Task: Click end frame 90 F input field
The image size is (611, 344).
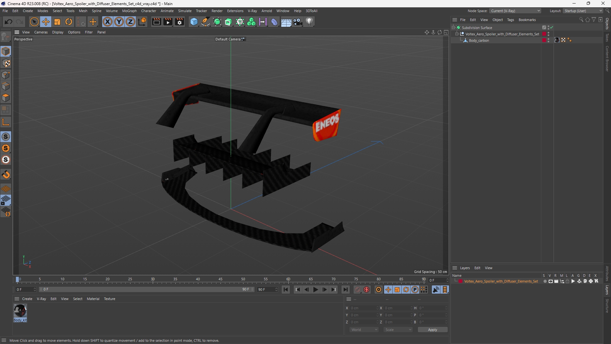Action: [267, 290]
